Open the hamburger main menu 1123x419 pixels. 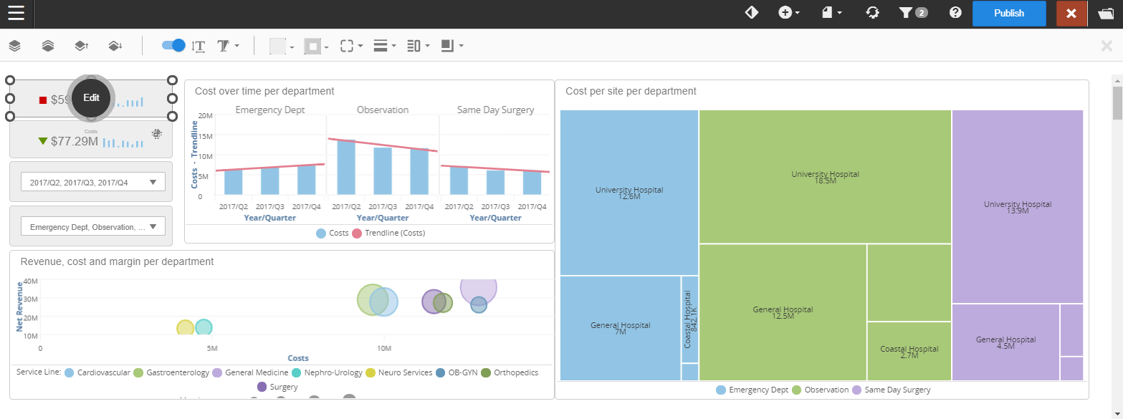point(16,13)
